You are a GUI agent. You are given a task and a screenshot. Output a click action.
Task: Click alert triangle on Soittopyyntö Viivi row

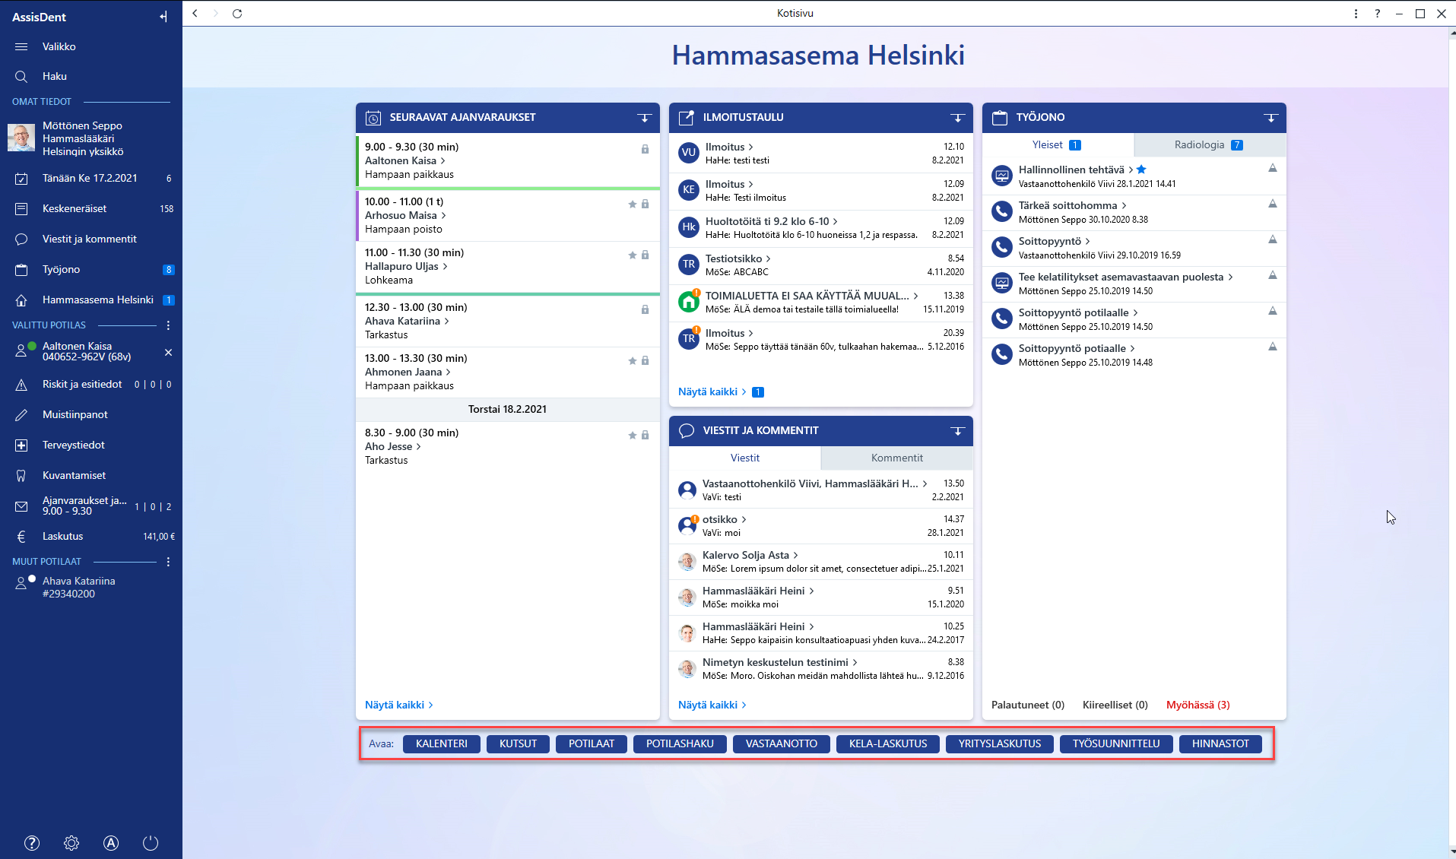pos(1272,239)
